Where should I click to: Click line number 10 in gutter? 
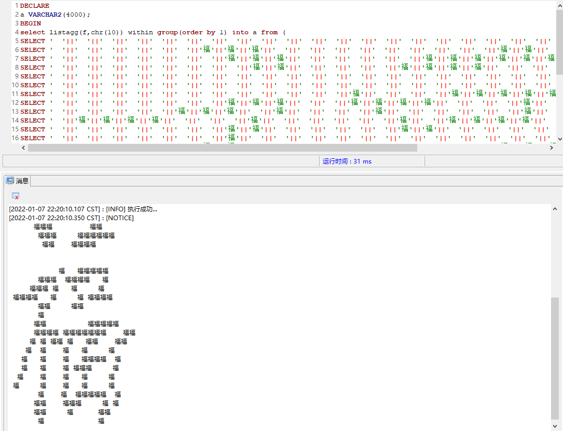(x=15, y=85)
